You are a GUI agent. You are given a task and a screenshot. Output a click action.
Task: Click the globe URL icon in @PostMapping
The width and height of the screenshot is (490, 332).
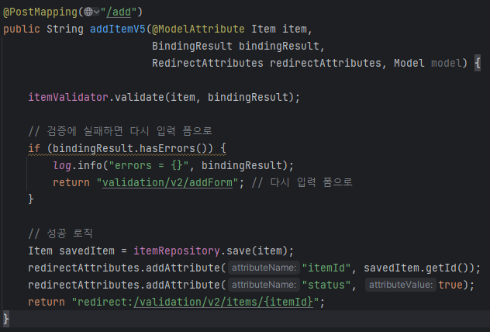(88, 12)
